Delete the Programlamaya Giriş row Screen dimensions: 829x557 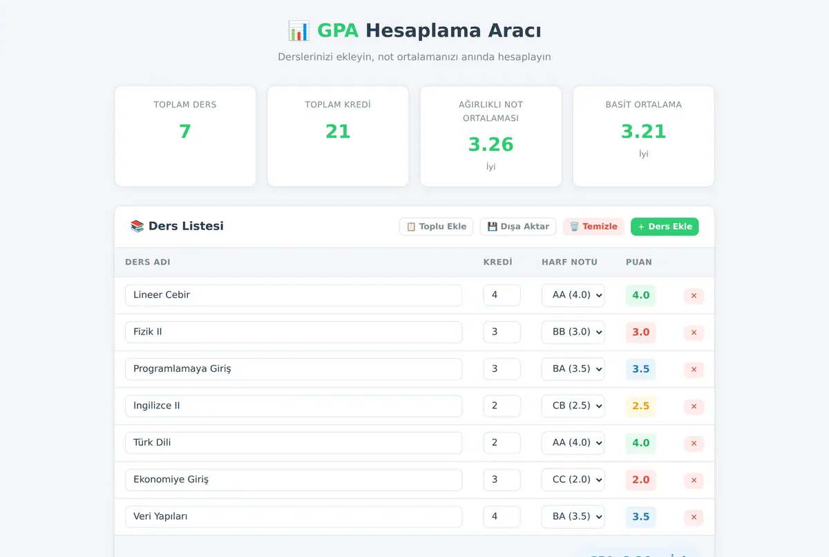coord(694,370)
